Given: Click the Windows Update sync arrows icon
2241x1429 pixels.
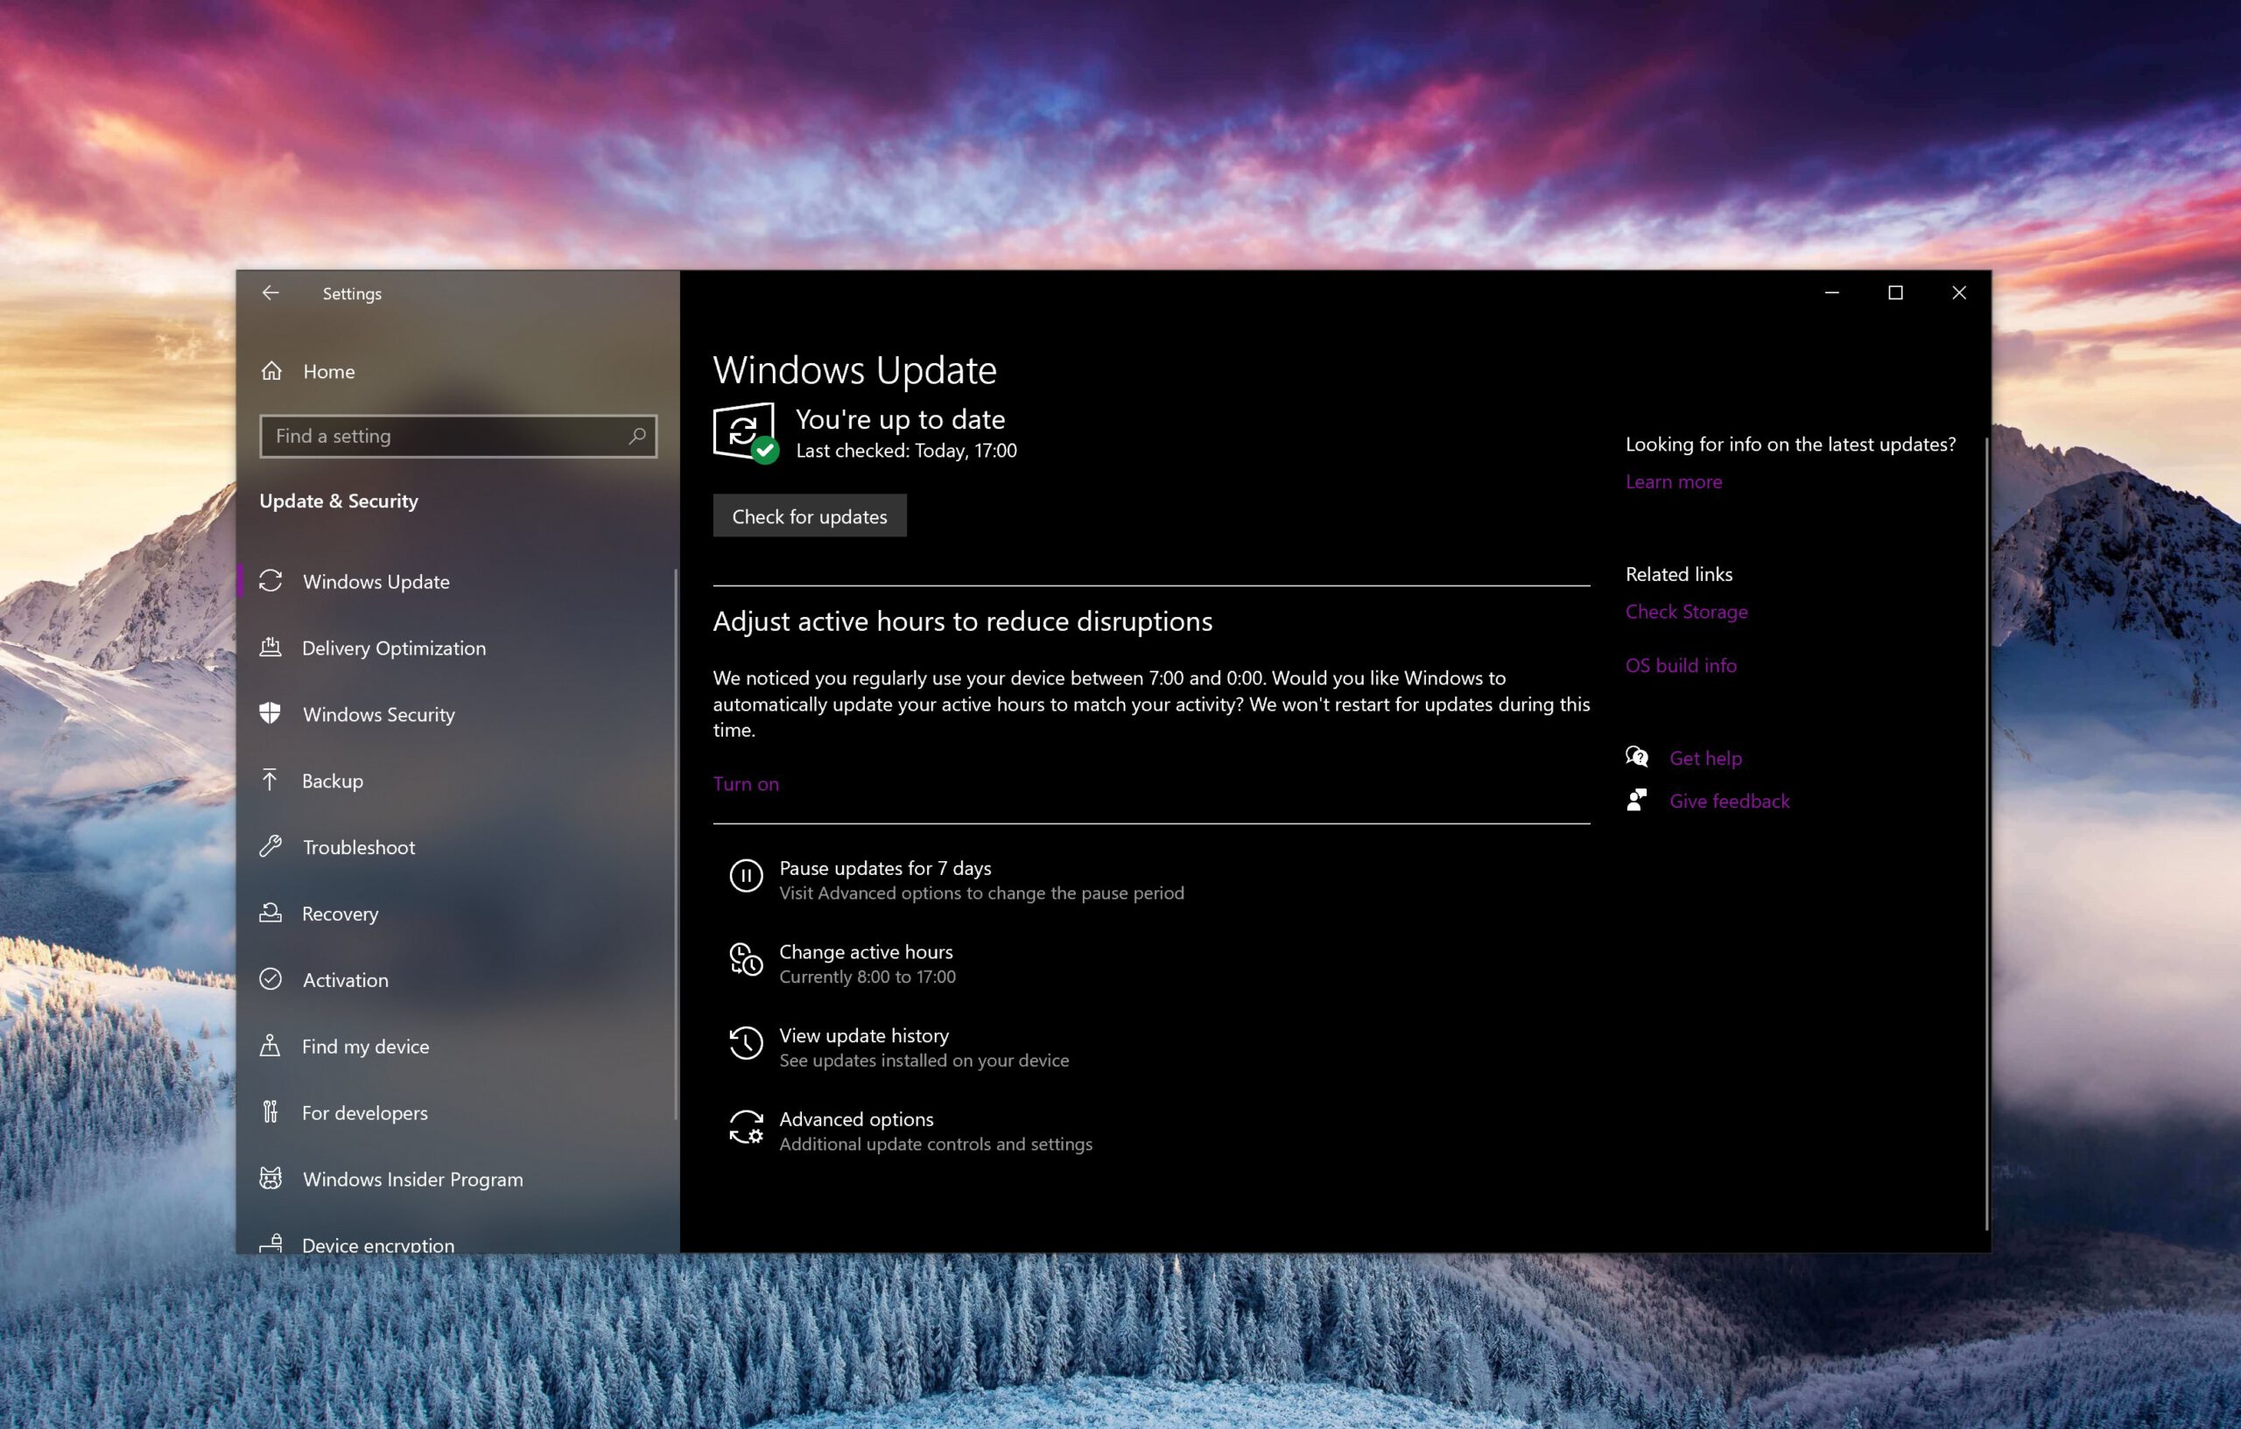Looking at the screenshot, I should pos(270,580).
